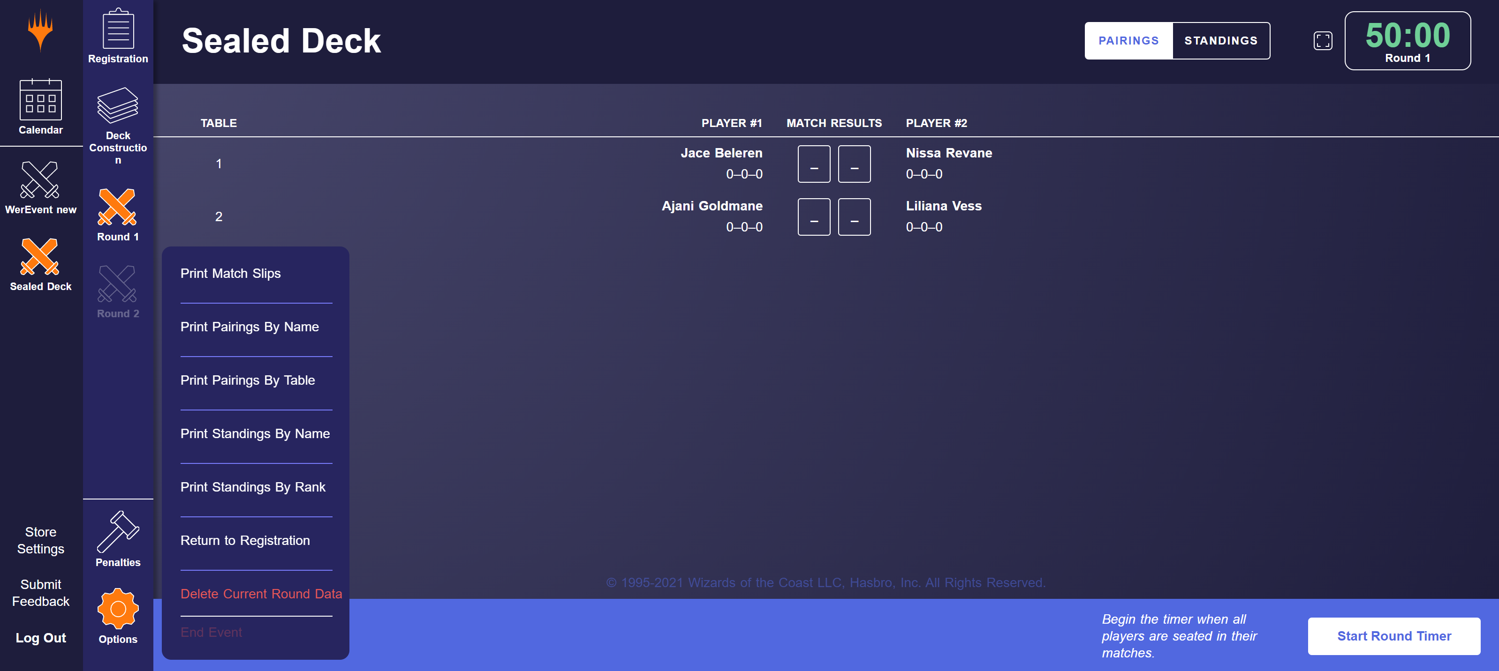
Task: Click table number 1 in pairings
Action: tap(219, 164)
